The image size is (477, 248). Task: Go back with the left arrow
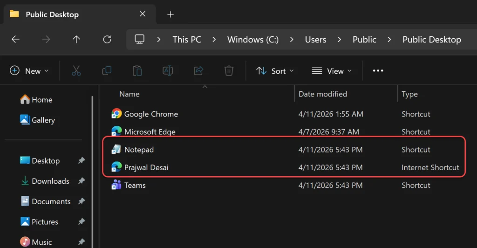pos(15,39)
